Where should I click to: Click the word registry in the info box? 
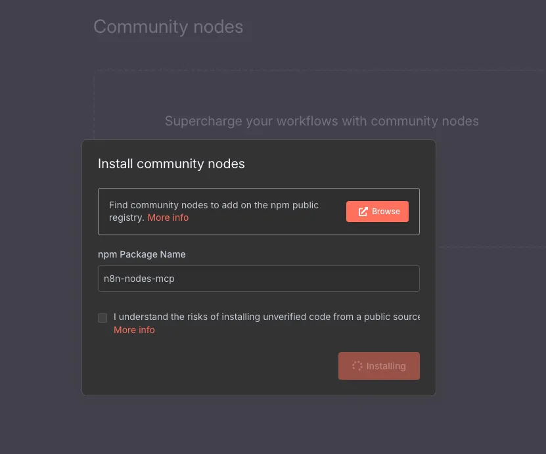pyautogui.click(x=126, y=217)
